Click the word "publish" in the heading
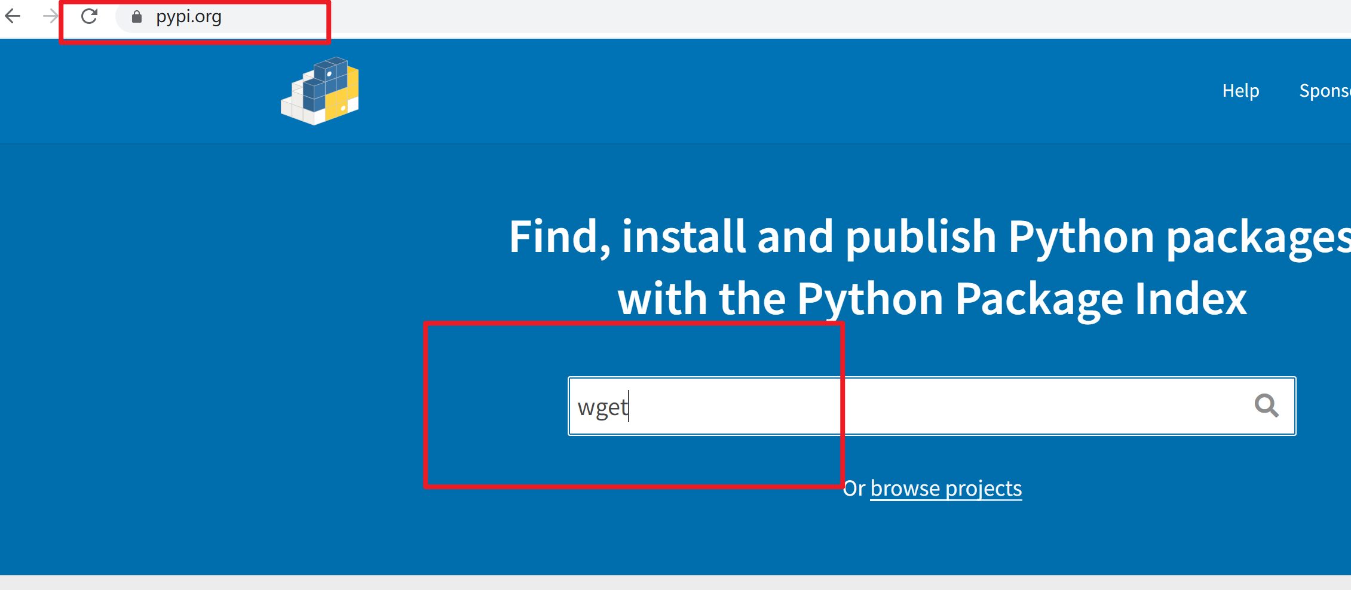This screenshot has width=1351, height=590. click(920, 236)
